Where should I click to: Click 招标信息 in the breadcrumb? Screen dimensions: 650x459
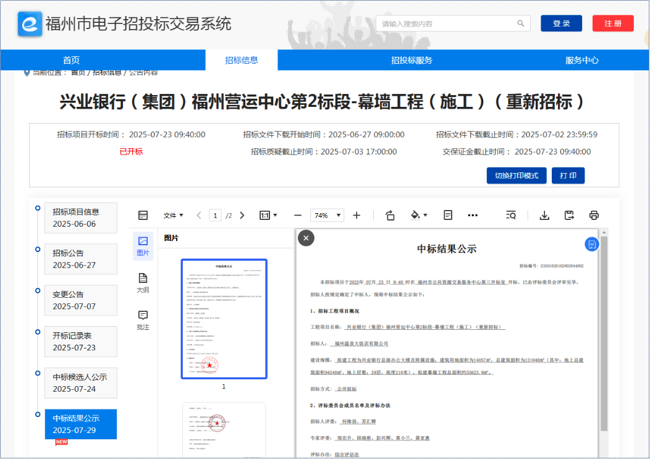(107, 72)
